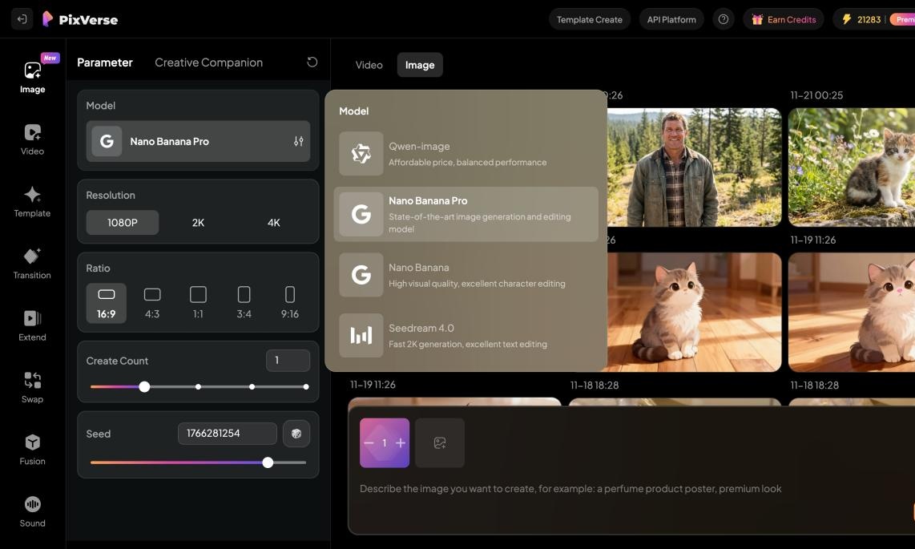The image size is (915, 549).
Task: Select 4K resolution option
Action: pyautogui.click(x=273, y=223)
